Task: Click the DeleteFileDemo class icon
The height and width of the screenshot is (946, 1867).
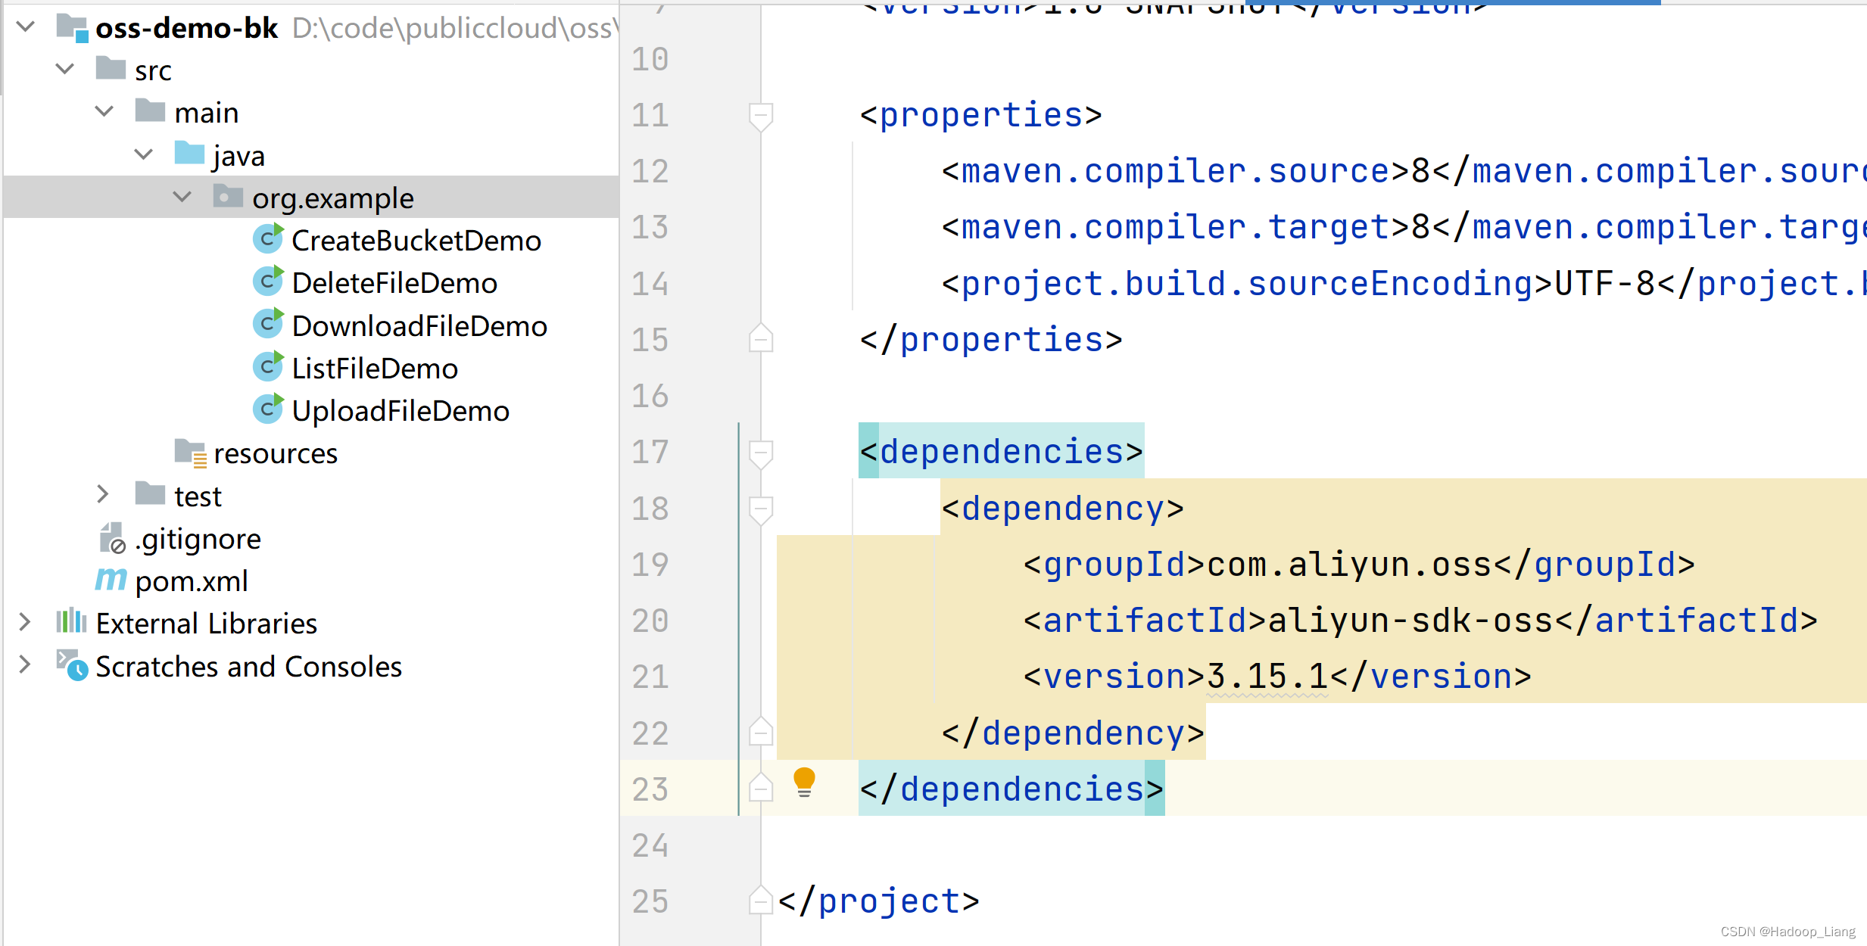Action: point(268,281)
